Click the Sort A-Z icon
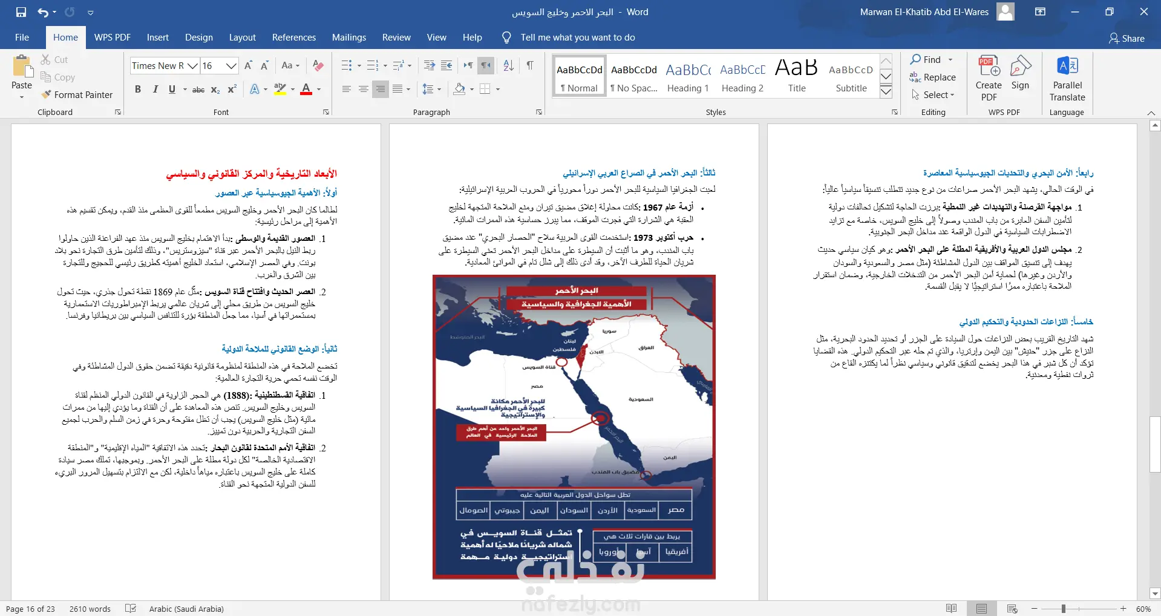Image resolution: width=1161 pixels, height=616 pixels. pyautogui.click(x=509, y=65)
